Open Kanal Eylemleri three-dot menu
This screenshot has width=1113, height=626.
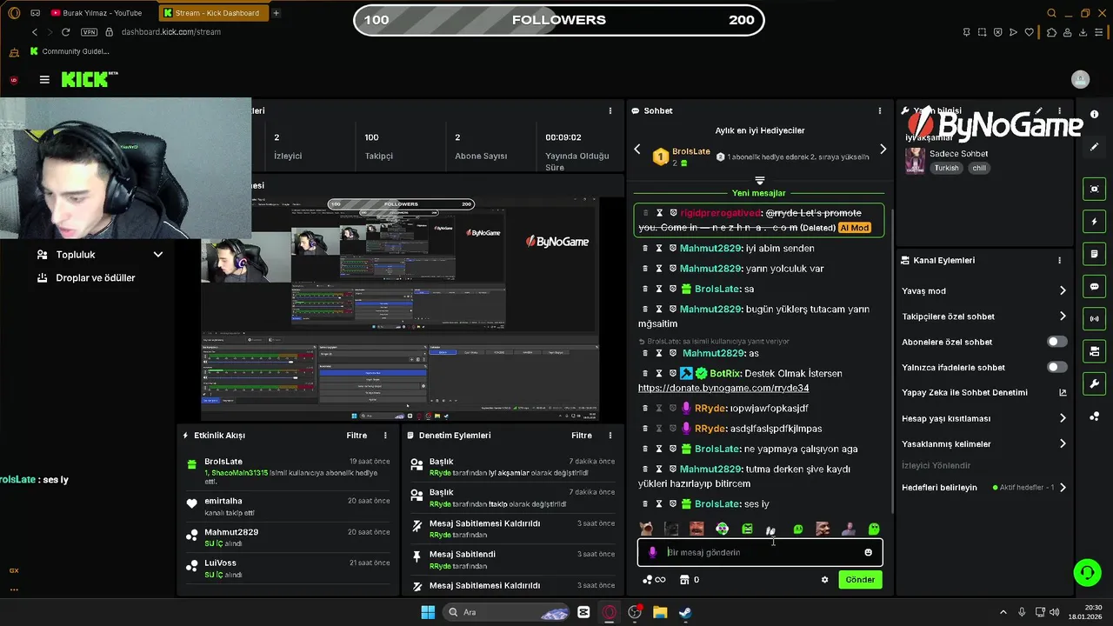pyautogui.click(x=1059, y=260)
